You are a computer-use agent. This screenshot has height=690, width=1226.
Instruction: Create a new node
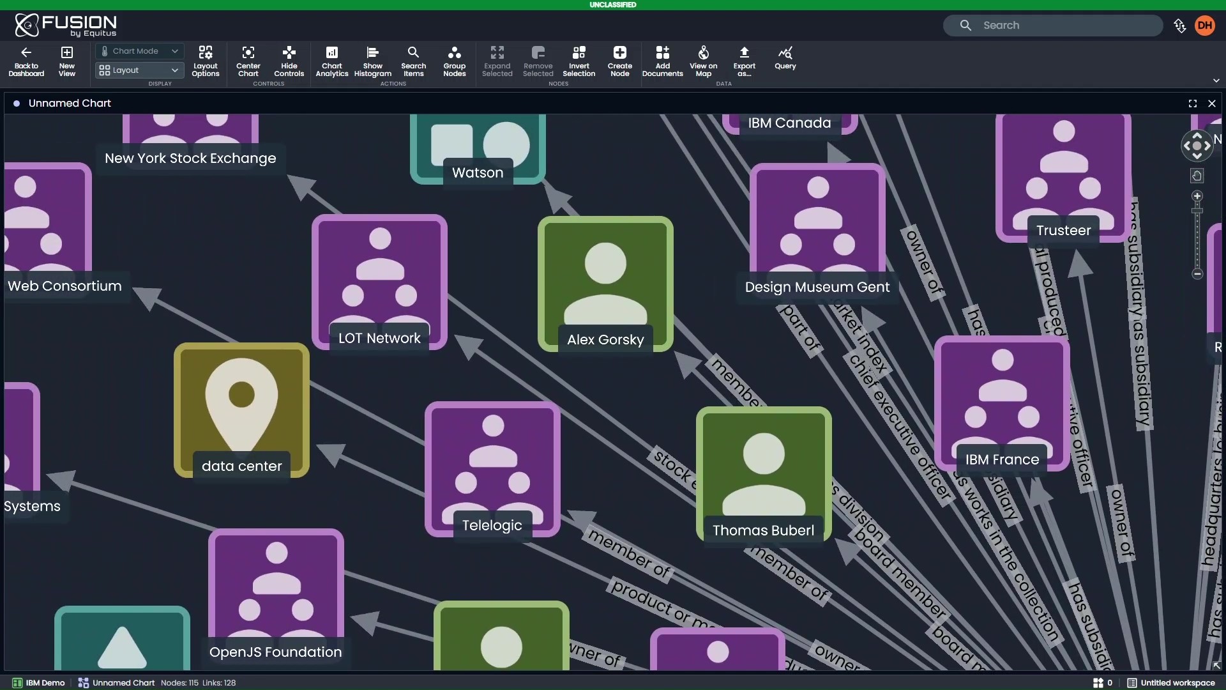tap(620, 61)
